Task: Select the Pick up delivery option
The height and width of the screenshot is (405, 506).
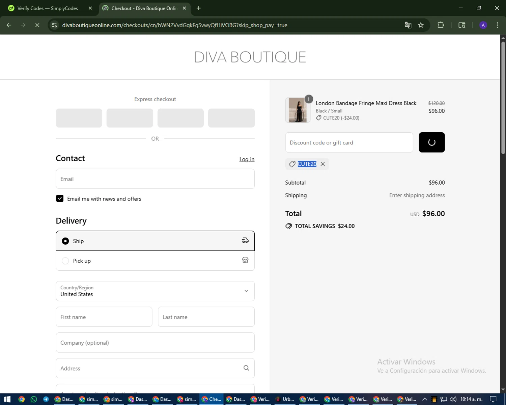Action: tap(65, 261)
